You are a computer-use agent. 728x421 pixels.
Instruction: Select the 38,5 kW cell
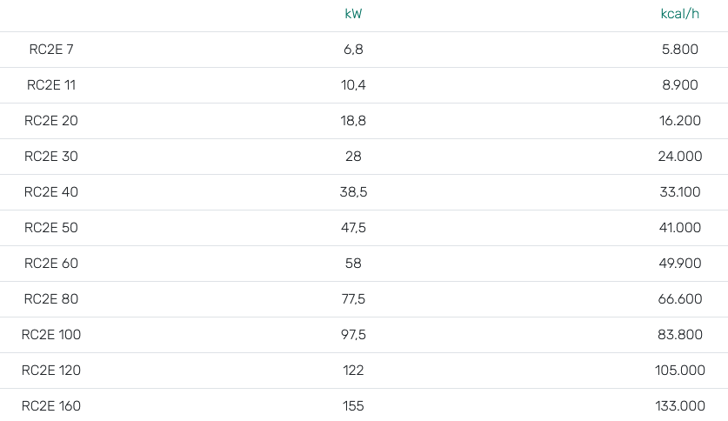click(x=353, y=192)
